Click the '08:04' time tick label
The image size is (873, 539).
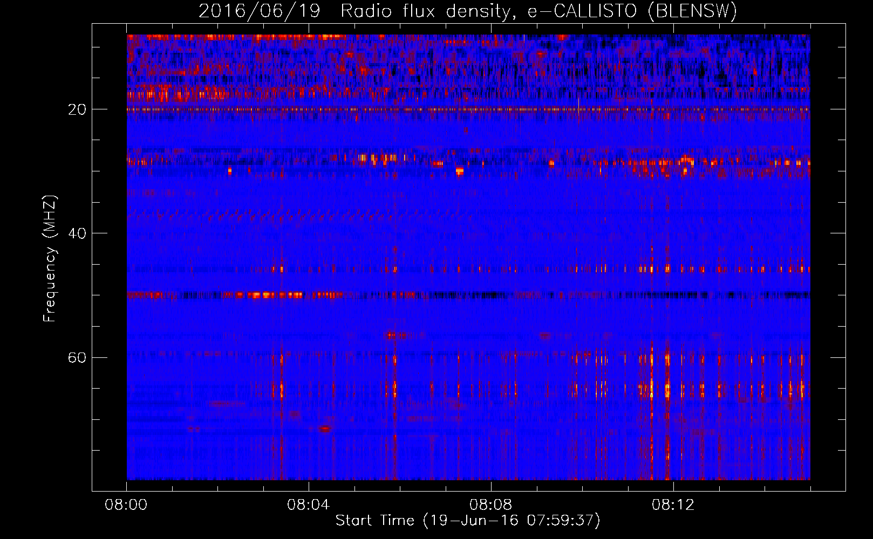(309, 505)
